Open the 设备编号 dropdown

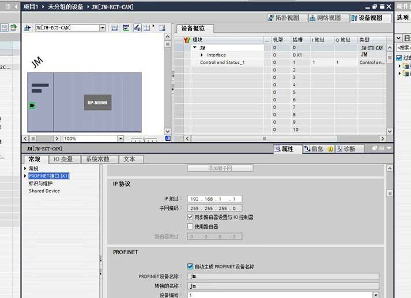click(x=375, y=295)
